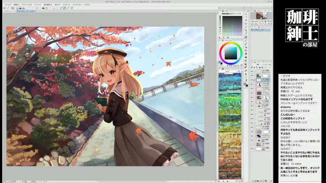Viewport: 326px width, 183px height.
Task: Hide the 帽子 hat layer
Action: 252,110
